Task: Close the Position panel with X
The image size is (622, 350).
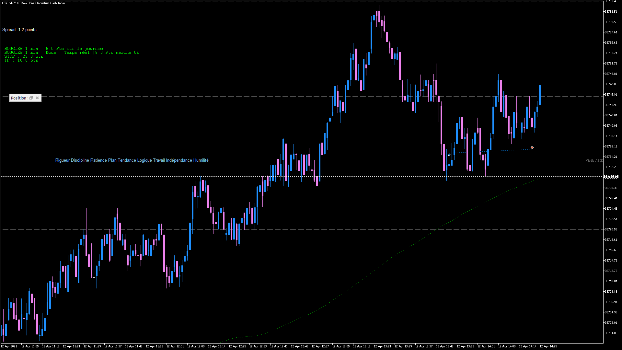Action: 37,98
